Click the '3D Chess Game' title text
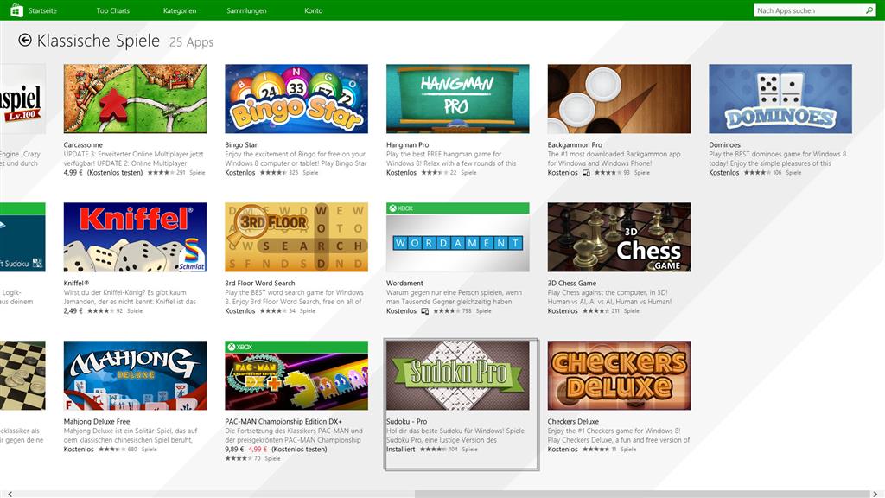This screenshot has height=498, width=885. [x=572, y=284]
